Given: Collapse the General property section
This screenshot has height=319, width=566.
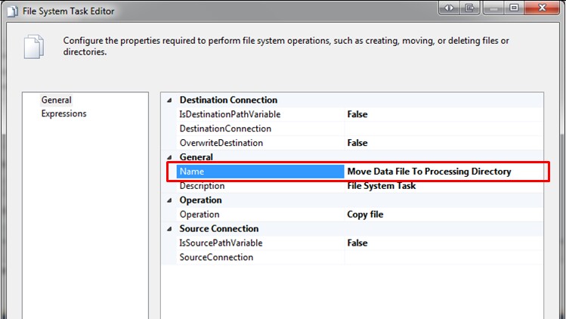Looking at the screenshot, I should click(169, 157).
